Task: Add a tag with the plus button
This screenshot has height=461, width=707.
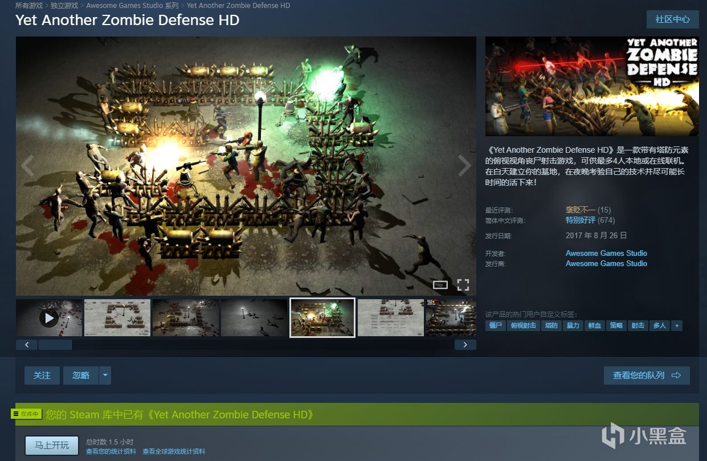Action: (x=676, y=325)
